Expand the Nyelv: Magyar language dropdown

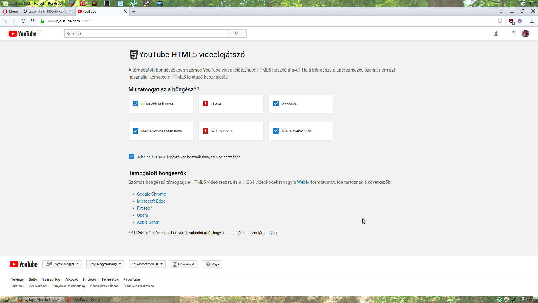click(x=62, y=264)
